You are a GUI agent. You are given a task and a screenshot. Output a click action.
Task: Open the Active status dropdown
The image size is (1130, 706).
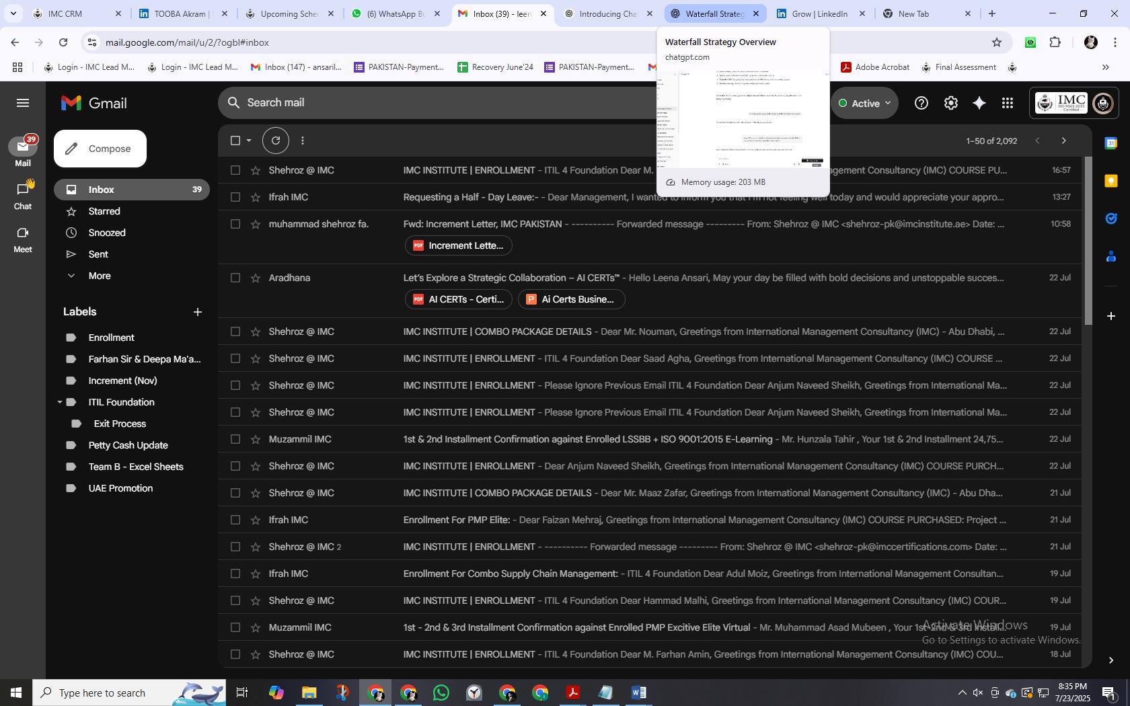click(864, 103)
